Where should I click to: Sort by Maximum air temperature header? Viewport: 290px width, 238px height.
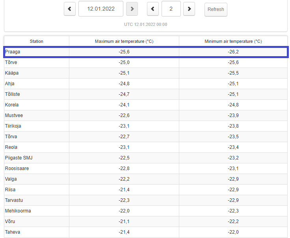tap(124, 41)
